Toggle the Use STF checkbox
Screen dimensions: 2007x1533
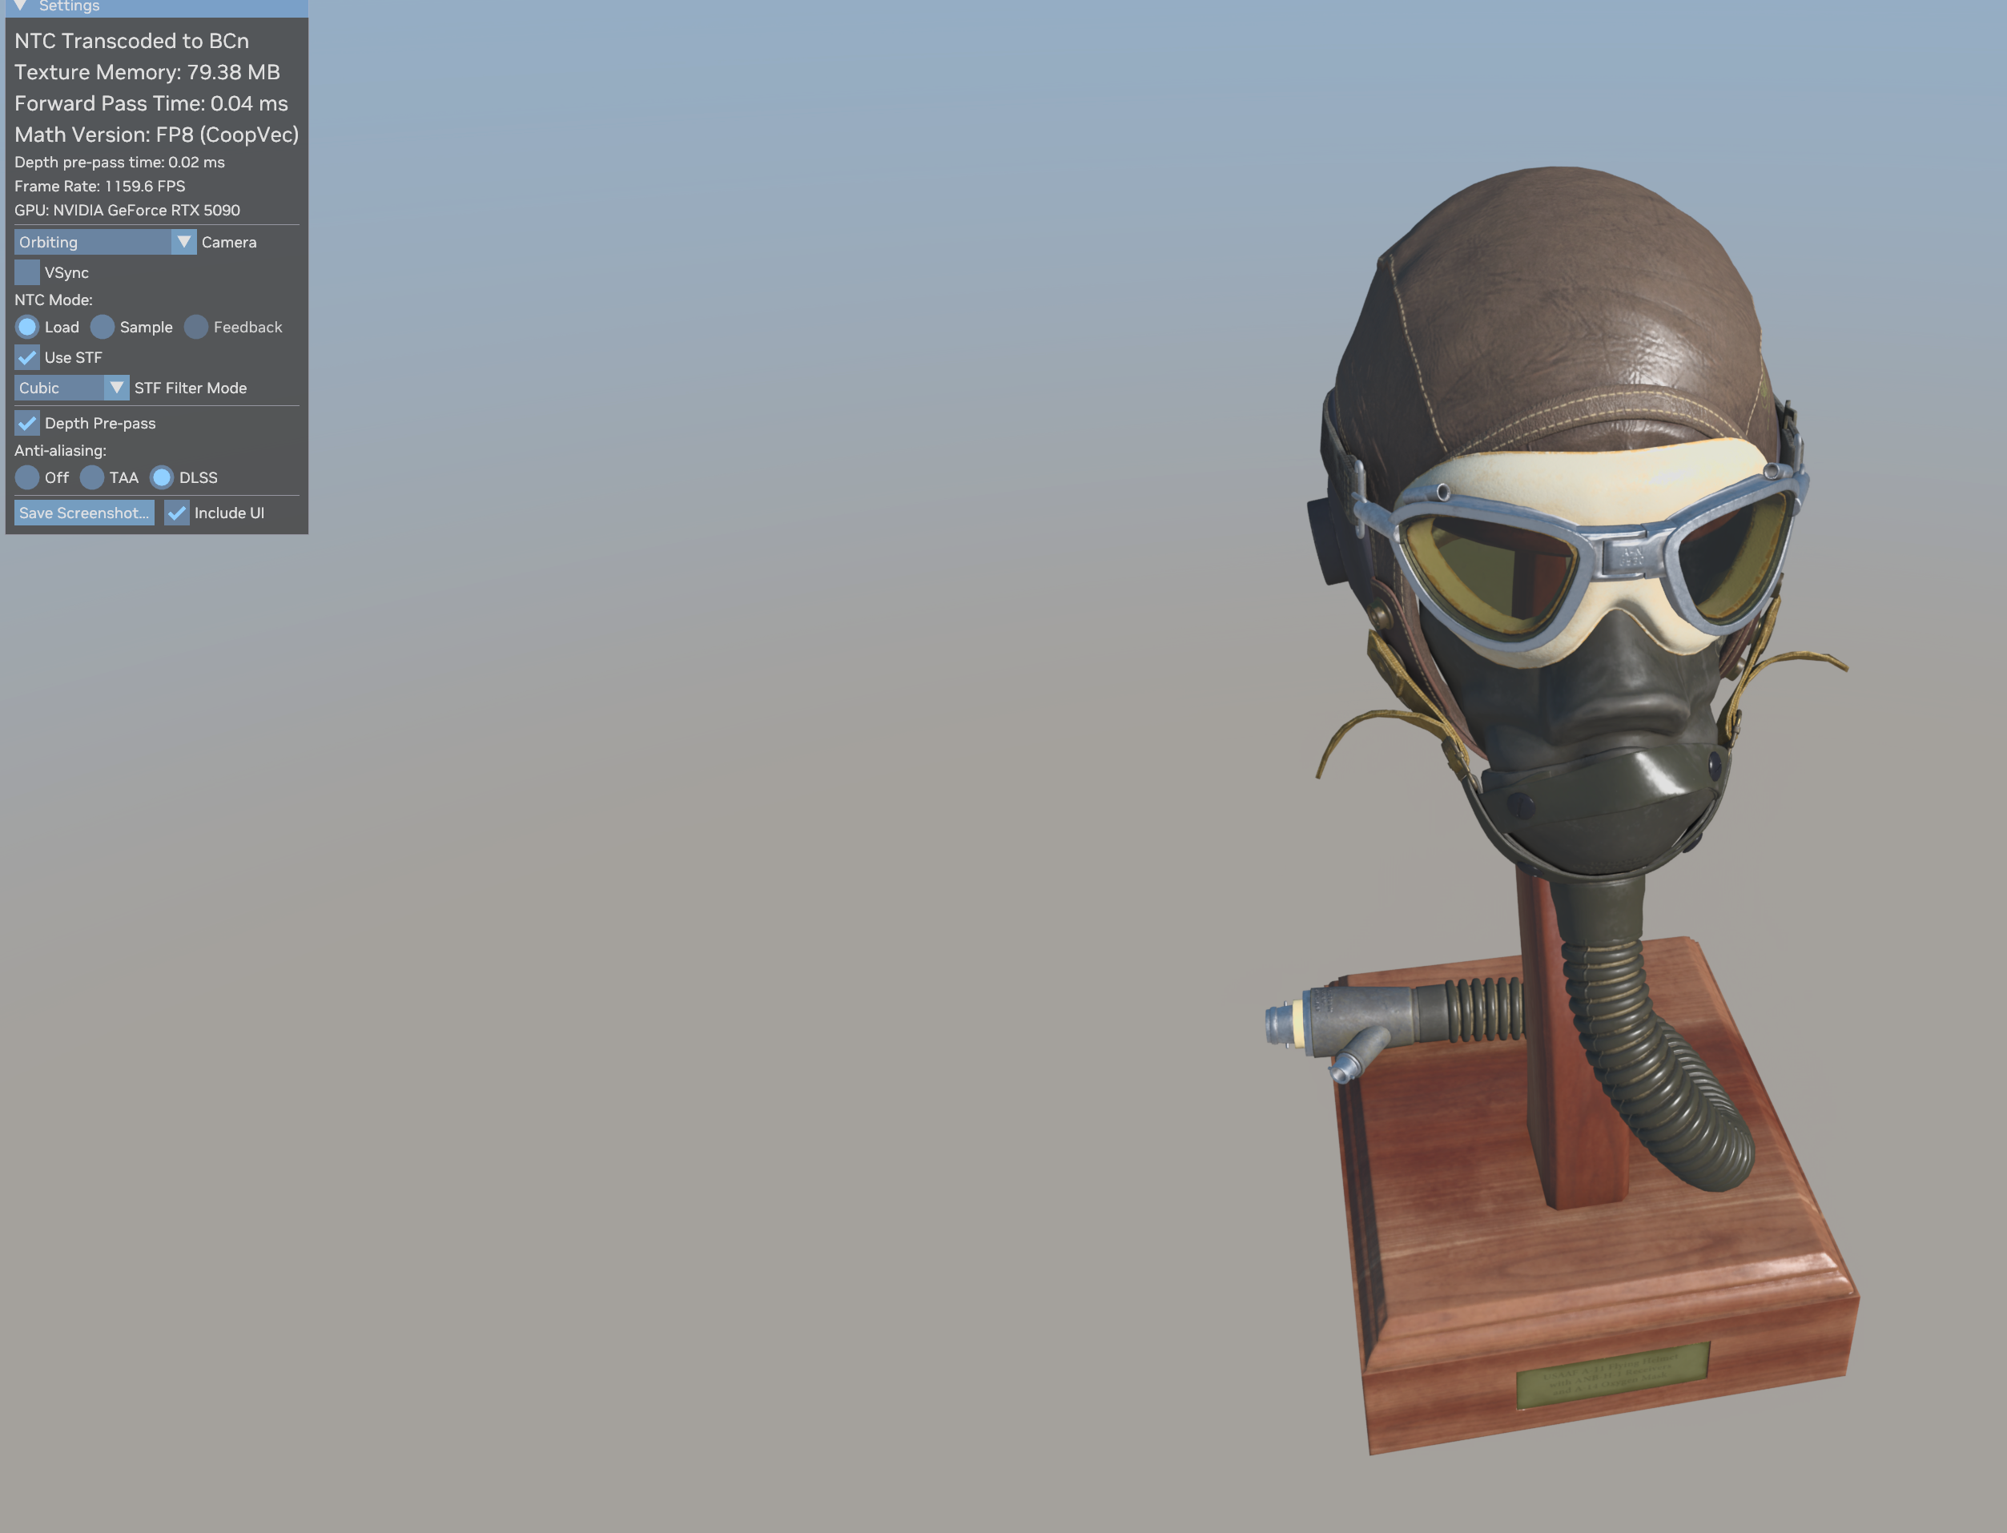[x=27, y=356]
